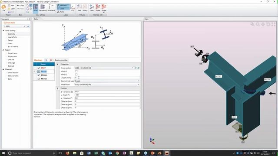This screenshot has height=156, width=278.
Task: Open the Cross-section dropdown
Action: (x=132, y=68)
